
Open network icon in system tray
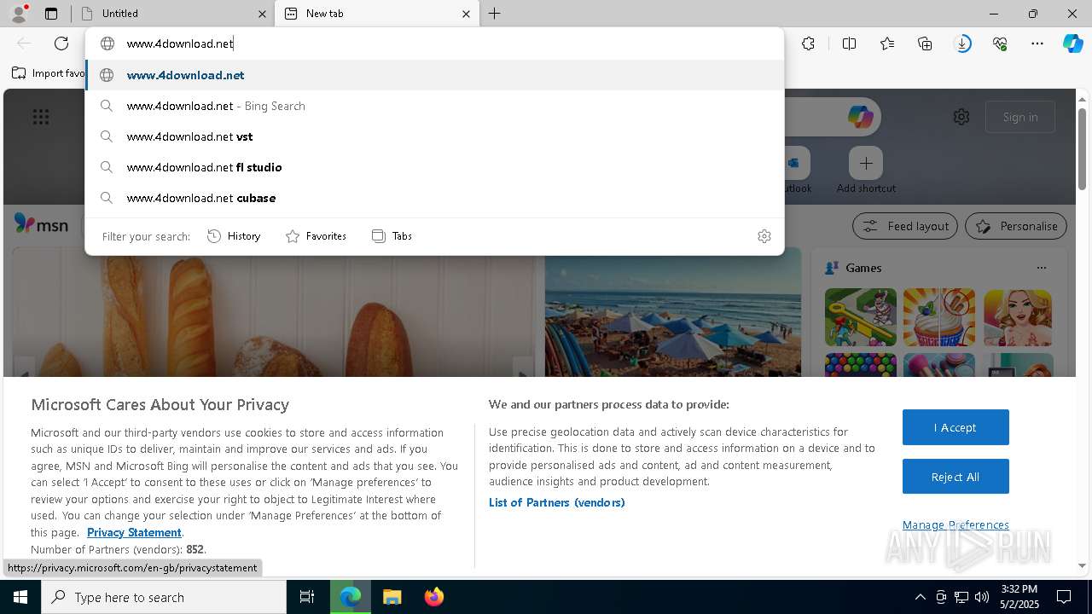tap(961, 597)
